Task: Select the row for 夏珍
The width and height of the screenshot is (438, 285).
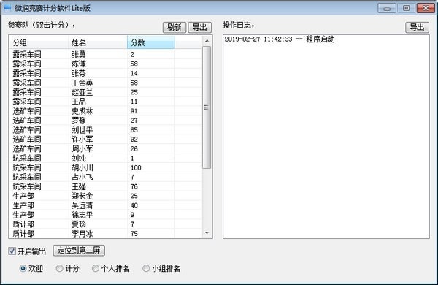Action: (106, 224)
